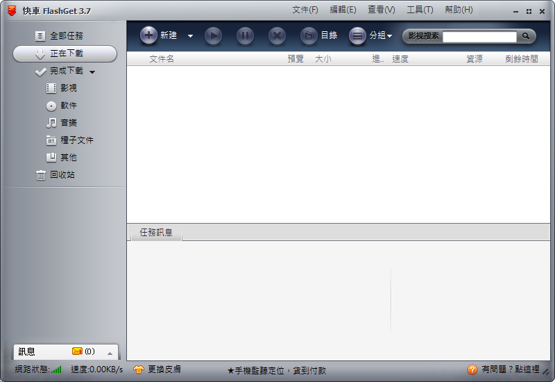Click the book icon beside 其他
555x382 pixels.
click(51, 158)
